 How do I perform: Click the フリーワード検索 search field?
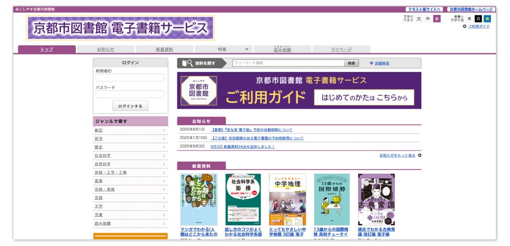[x=288, y=63]
